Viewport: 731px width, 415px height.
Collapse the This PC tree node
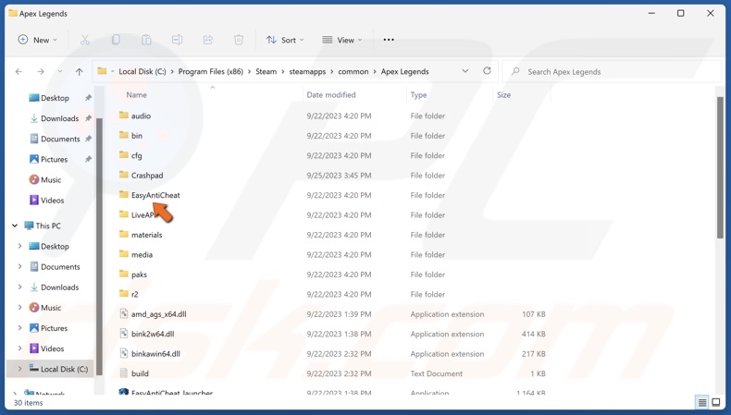click(15, 226)
